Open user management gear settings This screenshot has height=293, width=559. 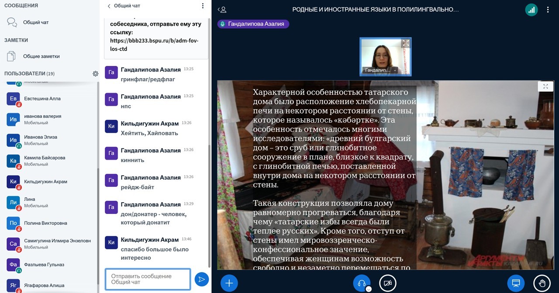coord(95,74)
